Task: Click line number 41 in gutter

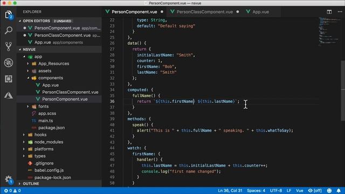Action: (x=112, y=130)
